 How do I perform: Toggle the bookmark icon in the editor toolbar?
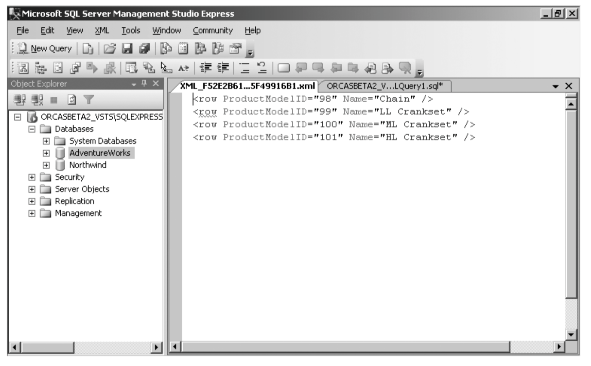click(x=283, y=68)
